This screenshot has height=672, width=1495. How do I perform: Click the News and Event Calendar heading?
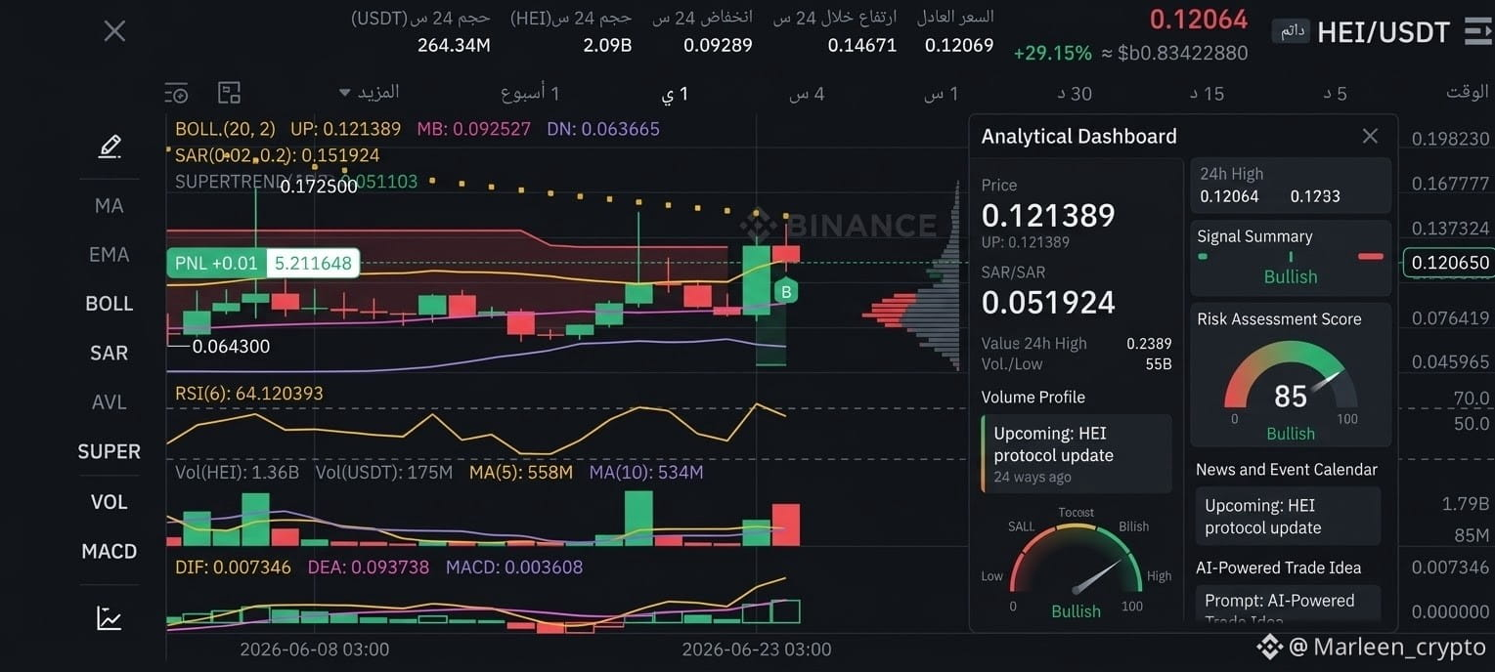1287,470
